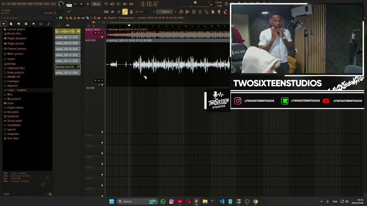Screen dimensions: 367x206
Task: Open the Mixer icon
Action: tap(200, 12)
